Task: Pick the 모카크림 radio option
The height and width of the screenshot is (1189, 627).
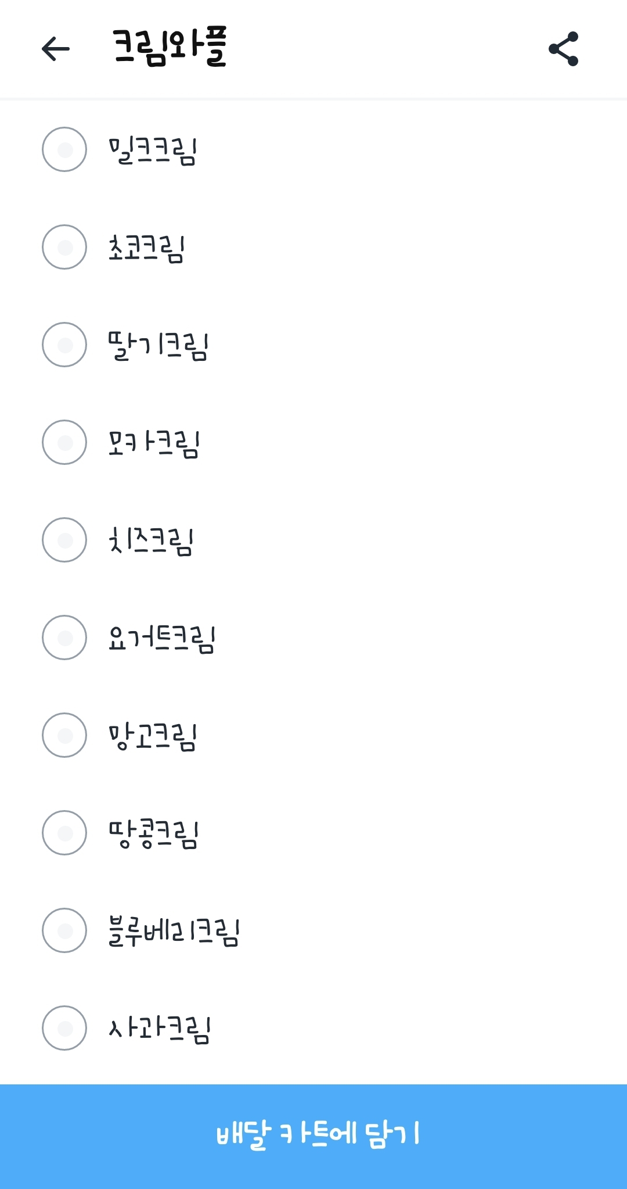Action: (x=64, y=442)
